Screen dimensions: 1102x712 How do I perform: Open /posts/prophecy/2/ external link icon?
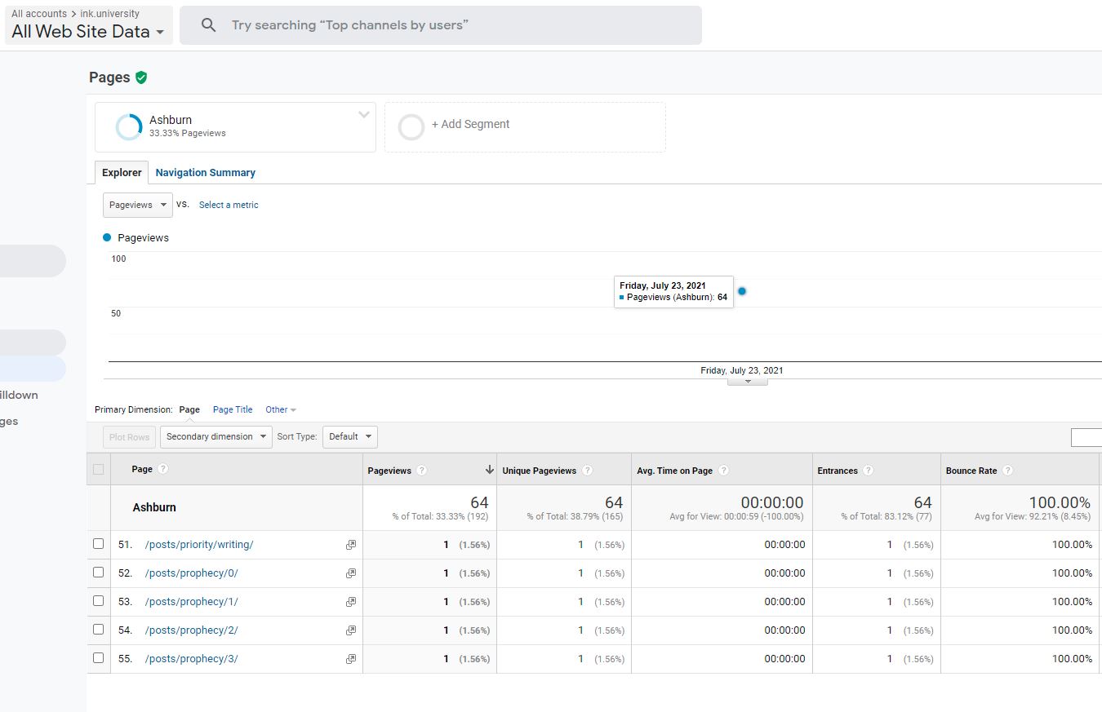pyautogui.click(x=351, y=630)
